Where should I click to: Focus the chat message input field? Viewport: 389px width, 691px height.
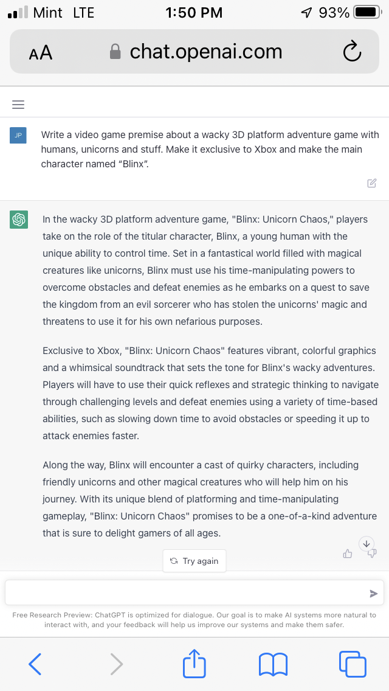pos(194,592)
